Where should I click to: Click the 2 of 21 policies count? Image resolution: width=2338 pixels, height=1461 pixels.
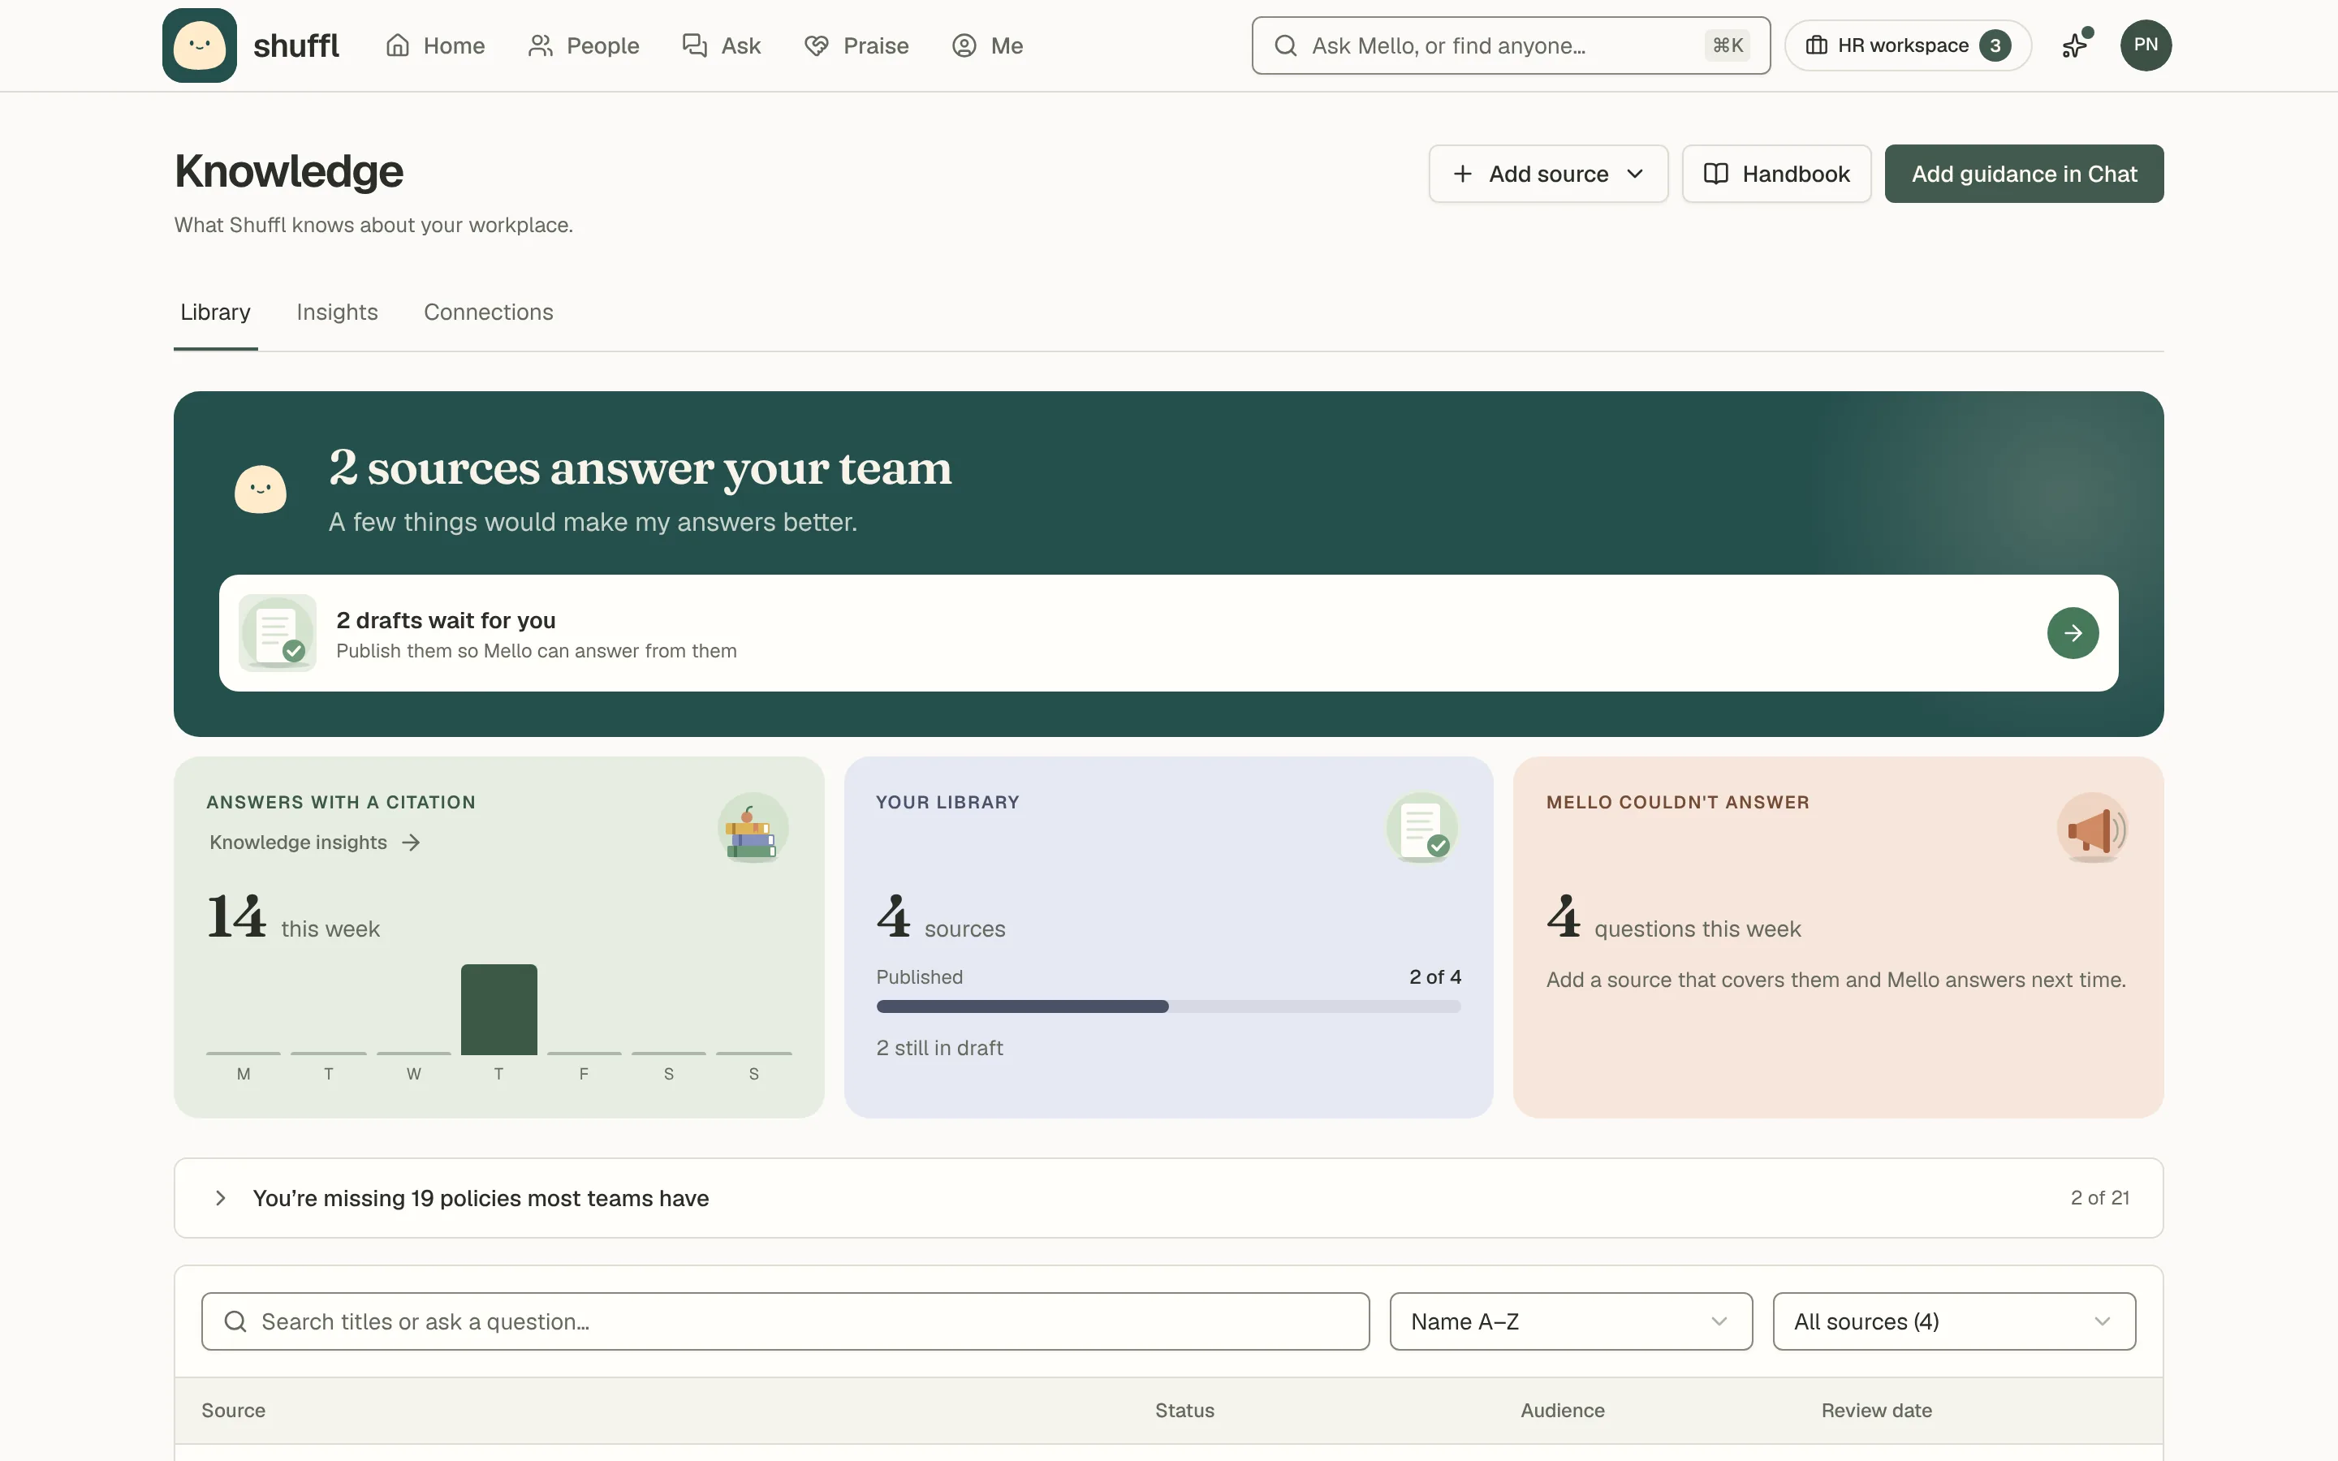[2099, 1197]
